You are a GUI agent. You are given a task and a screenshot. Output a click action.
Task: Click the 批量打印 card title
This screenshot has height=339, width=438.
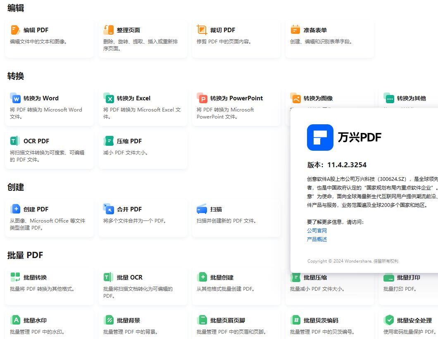408,277
